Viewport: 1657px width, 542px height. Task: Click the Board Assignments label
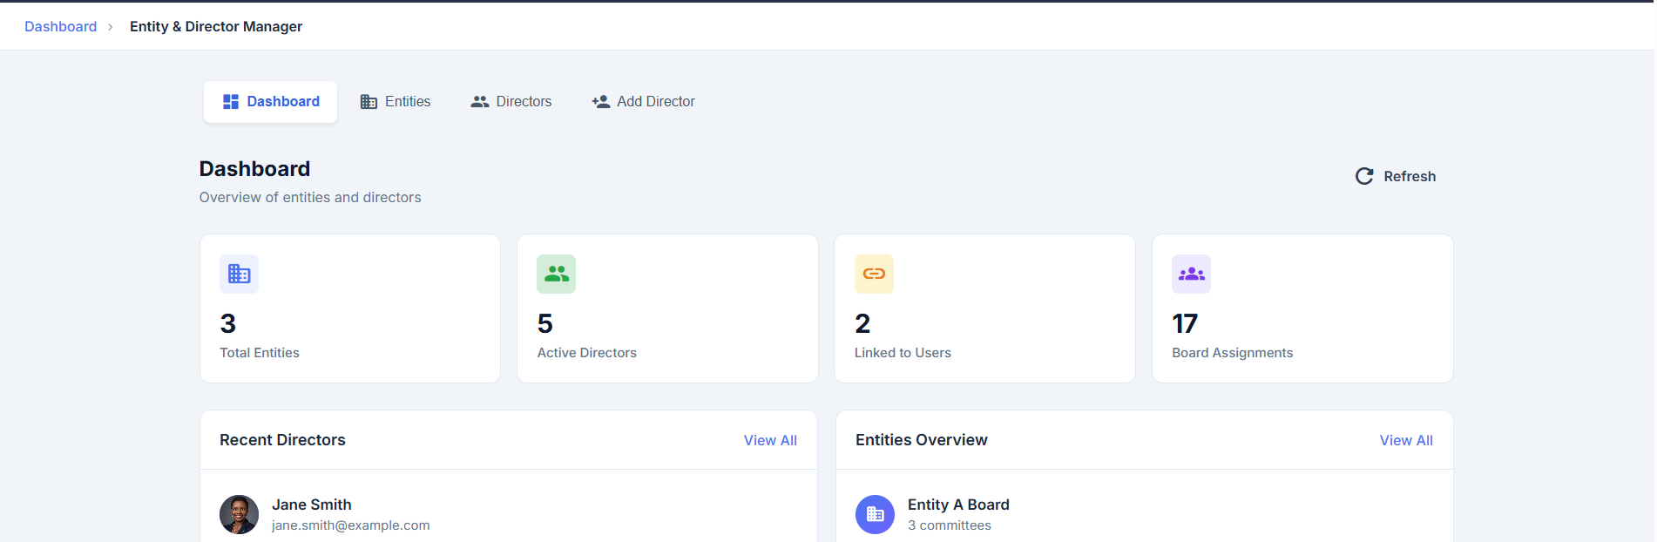(1233, 353)
